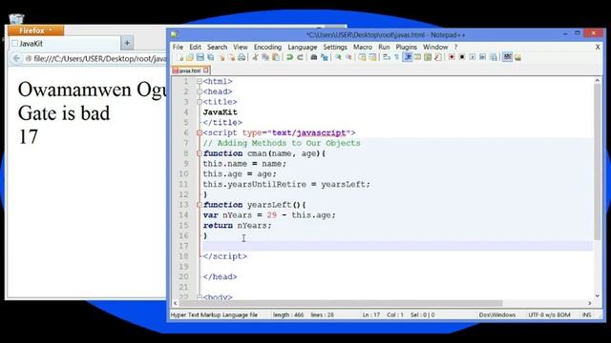Click the user-defined language toolbar icon

tap(417, 57)
